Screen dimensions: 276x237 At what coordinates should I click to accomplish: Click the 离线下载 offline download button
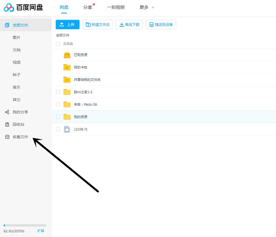pos(129,24)
